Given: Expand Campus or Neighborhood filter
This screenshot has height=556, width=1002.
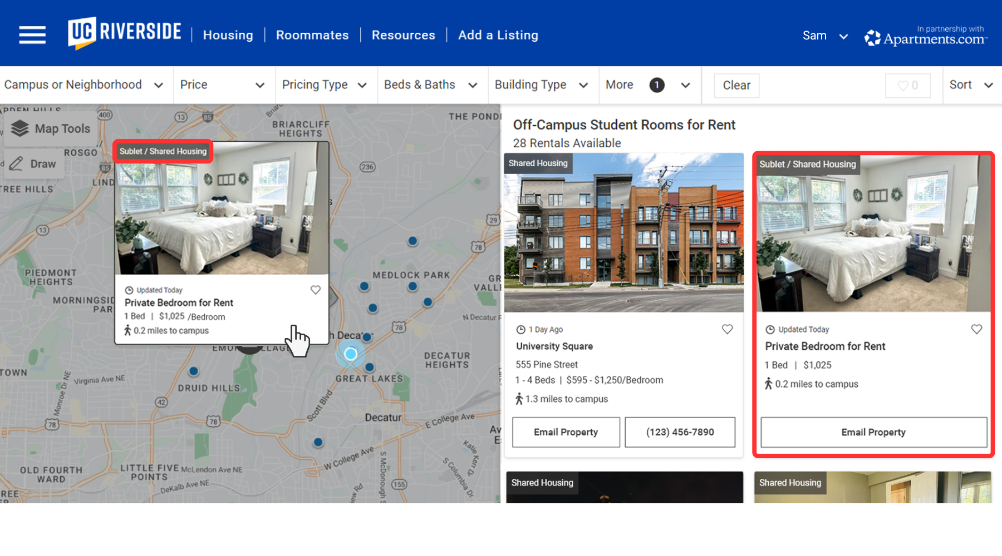Looking at the screenshot, I should [x=83, y=85].
